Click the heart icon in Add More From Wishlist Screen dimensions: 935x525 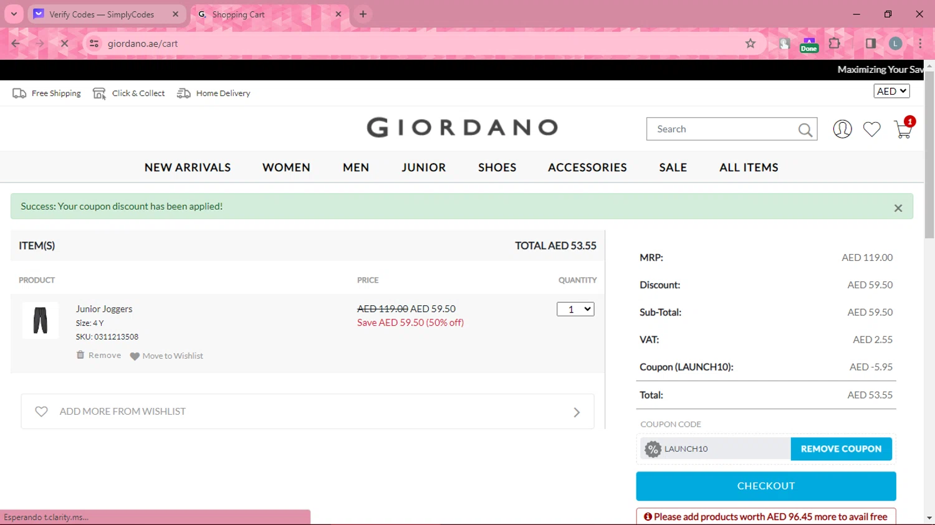[x=41, y=412]
